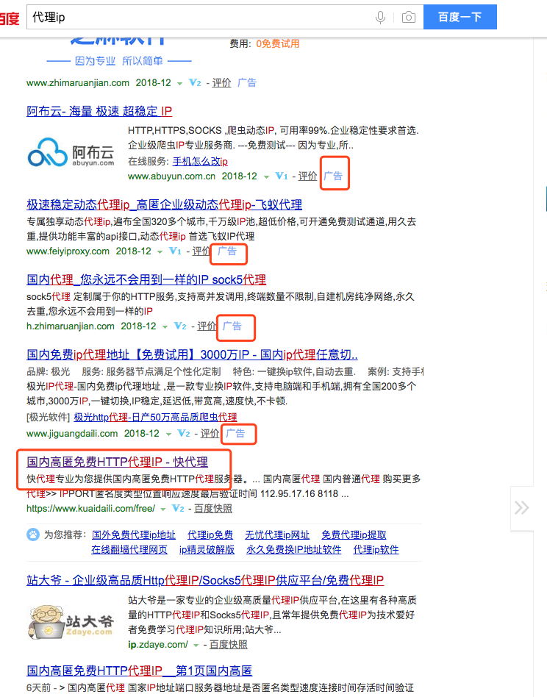Open 百度快照 for ip.zdaye.com result
Viewport: 547px width, 697px height.
coord(229,645)
